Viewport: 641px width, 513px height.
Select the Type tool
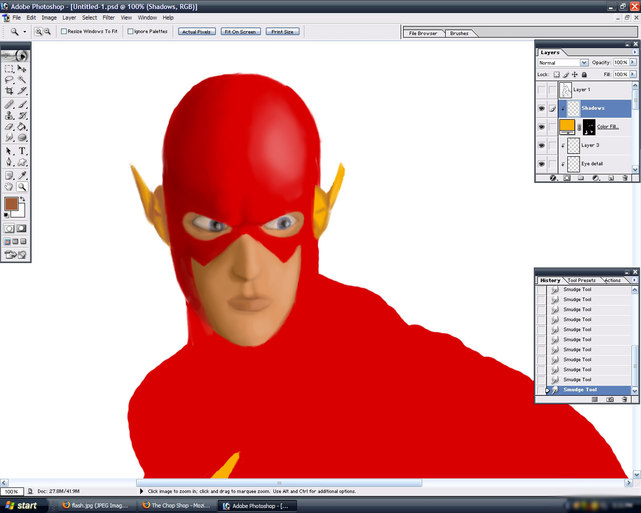click(22, 151)
